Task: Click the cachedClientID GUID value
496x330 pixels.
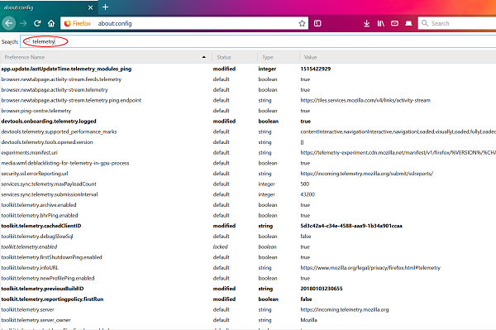Action: (351, 226)
